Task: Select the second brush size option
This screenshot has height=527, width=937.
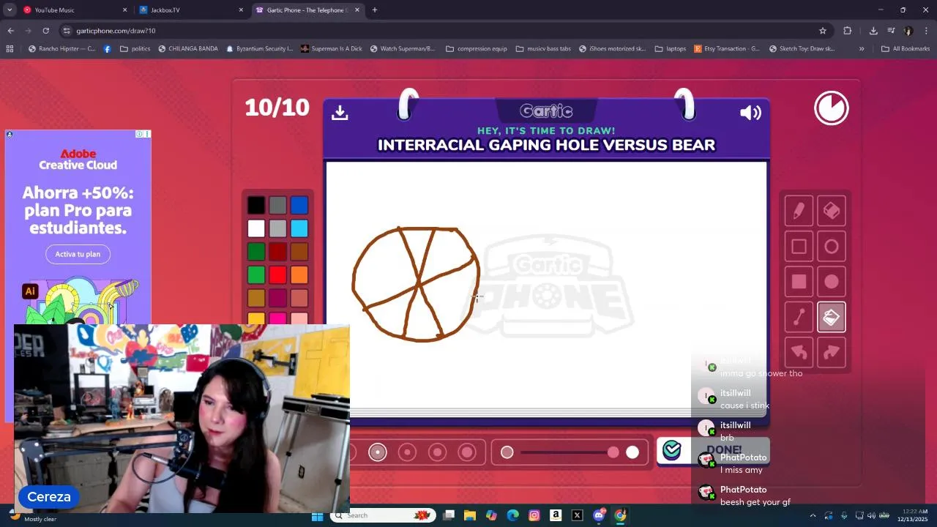Action: click(378, 452)
